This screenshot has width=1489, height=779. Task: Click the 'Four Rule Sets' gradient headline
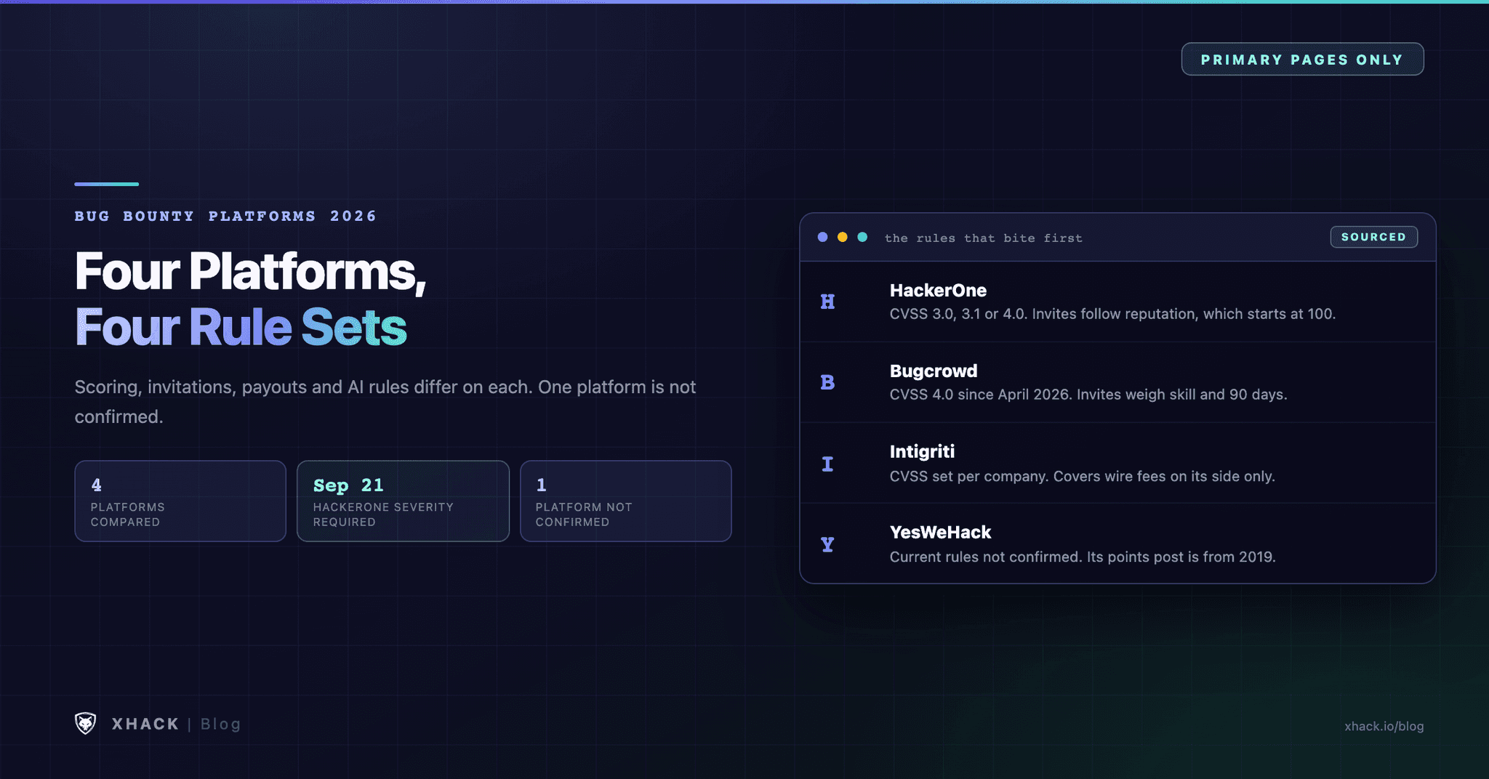[x=241, y=327]
